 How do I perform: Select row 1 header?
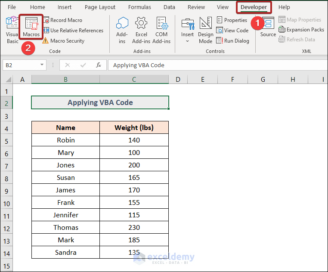(x=6, y=91)
